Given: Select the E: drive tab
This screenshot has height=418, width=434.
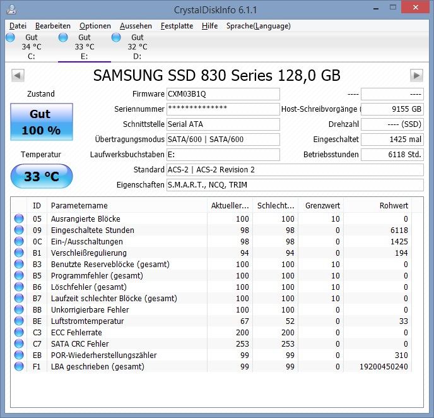Looking at the screenshot, I should coord(85,47).
